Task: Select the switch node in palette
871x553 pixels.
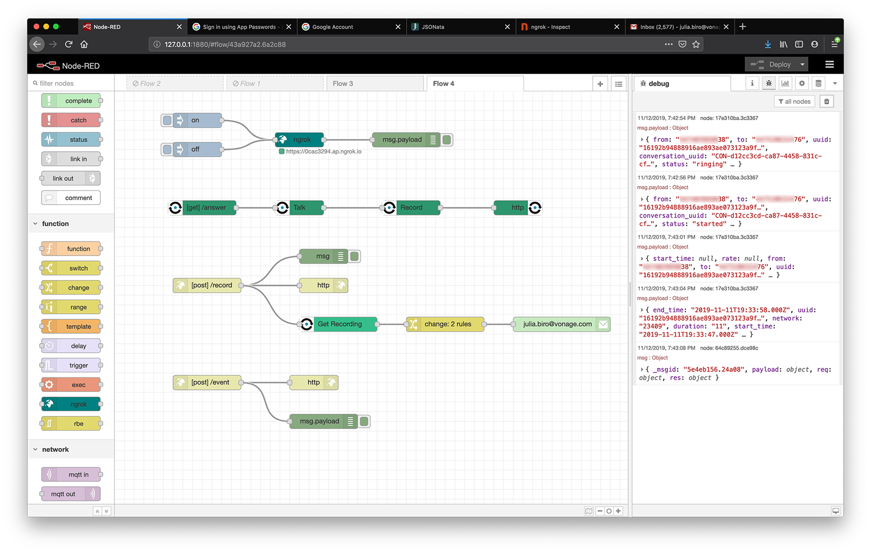Action: (x=71, y=268)
